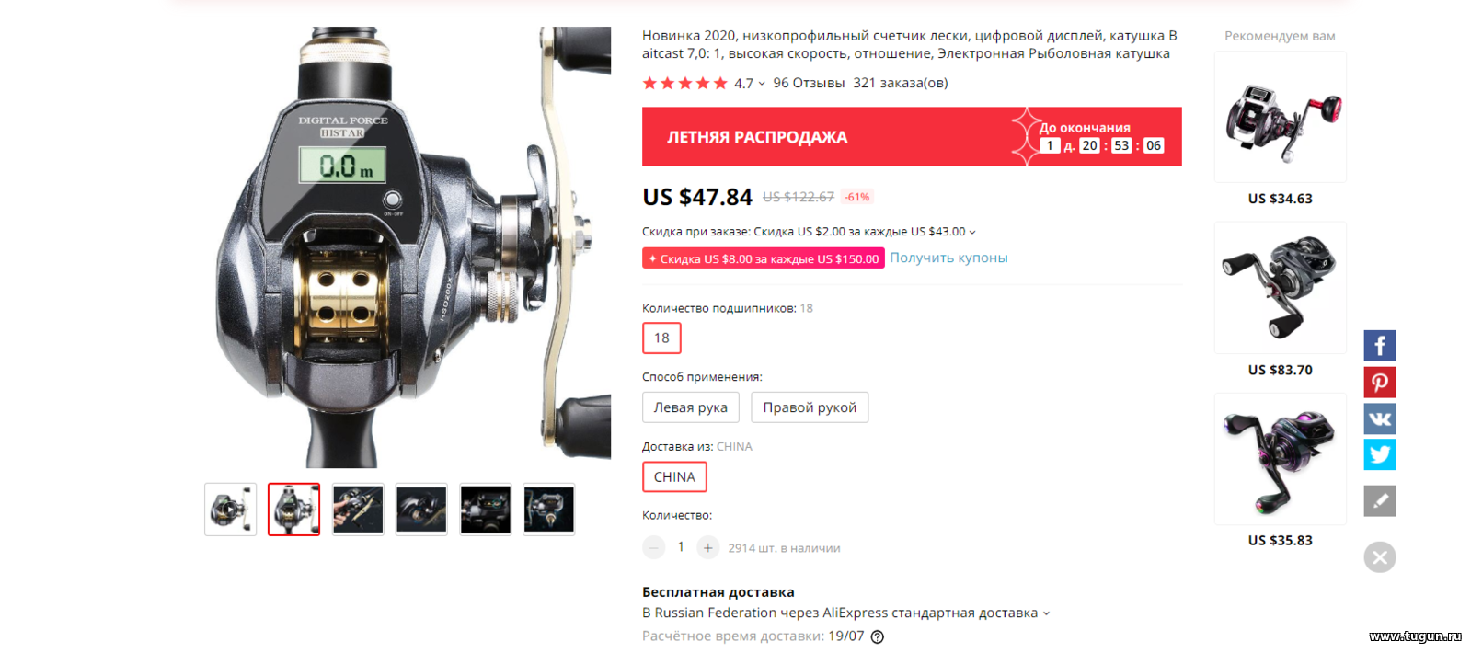Open the AliExpress delivery method dropdown

click(1046, 613)
